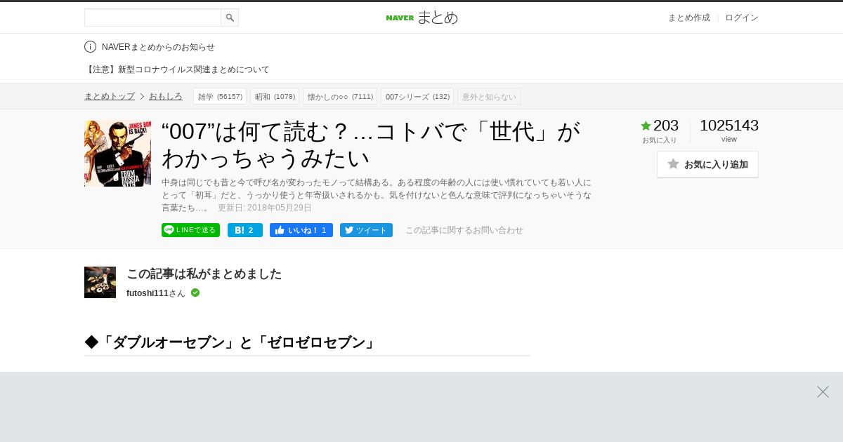Go to おもしろ breadcrumb category
The width and height of the screenshot is (843, 442).
click(x=166, y=96)
